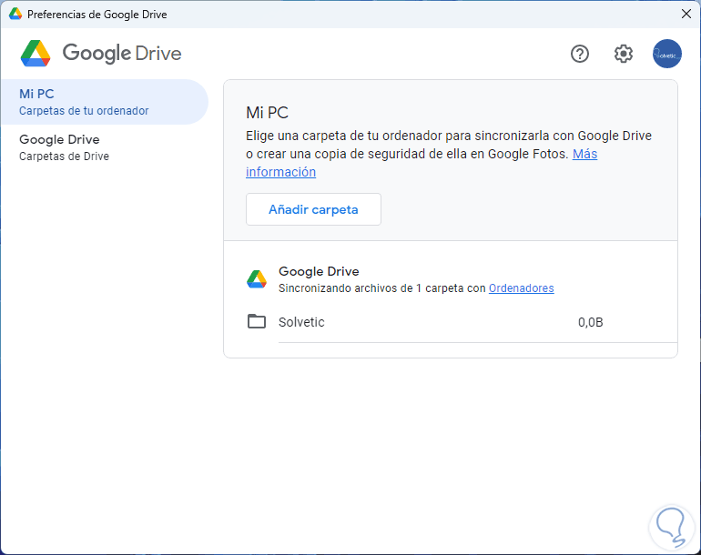Select the Mi PC sidebar tab

click(105, 102)
